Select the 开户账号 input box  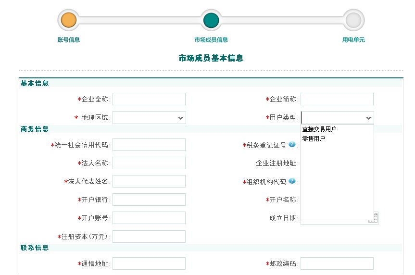tap(149, 218)
